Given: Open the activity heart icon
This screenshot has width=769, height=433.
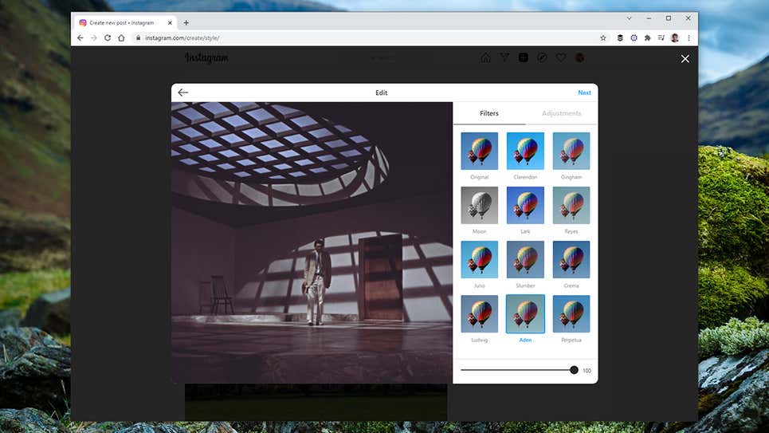Looking at the screenshot, I should [x=560, y=57].
